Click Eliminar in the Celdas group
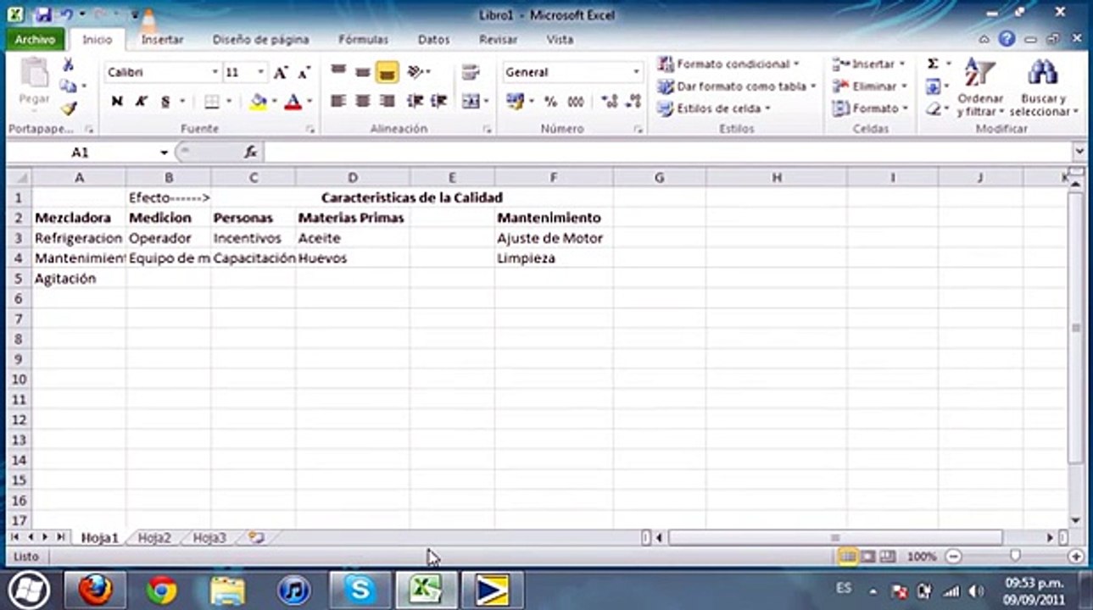 pos(871,86)
